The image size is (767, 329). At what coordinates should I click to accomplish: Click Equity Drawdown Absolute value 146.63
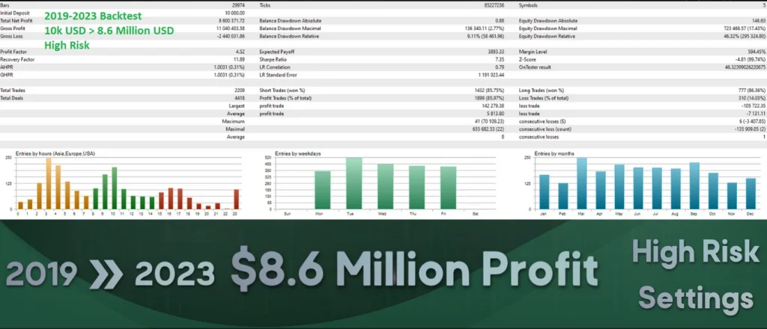pos(760,21)
